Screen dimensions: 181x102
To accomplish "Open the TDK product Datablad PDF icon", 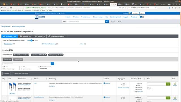I will coord(104,83).
